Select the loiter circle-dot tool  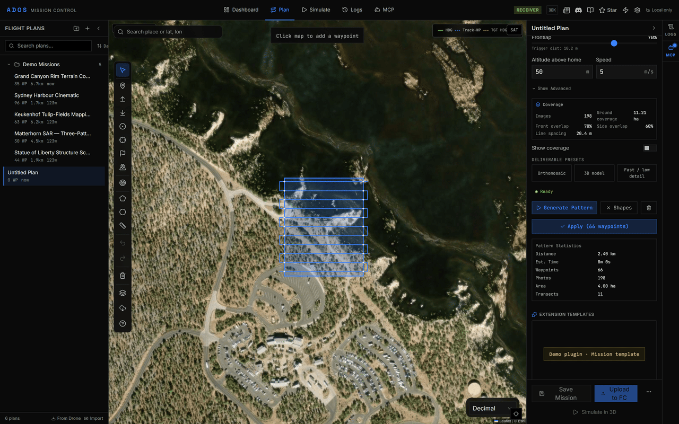(x=123, y=127)
